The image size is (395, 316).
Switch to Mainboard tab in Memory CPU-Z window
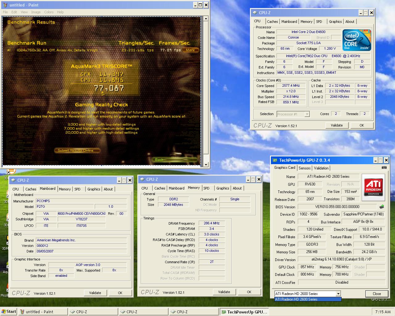click(x=177, y=188)
